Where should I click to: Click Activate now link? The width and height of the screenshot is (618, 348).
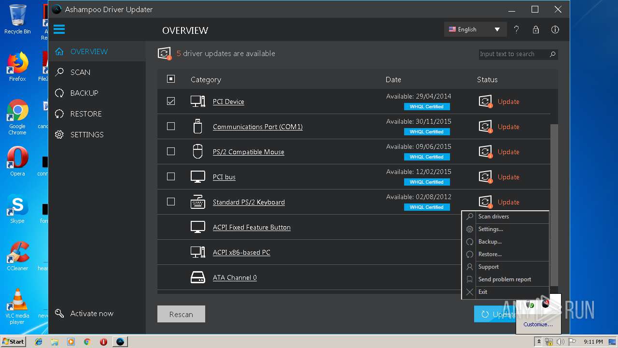pyautogui.click(x=92, y=313)
